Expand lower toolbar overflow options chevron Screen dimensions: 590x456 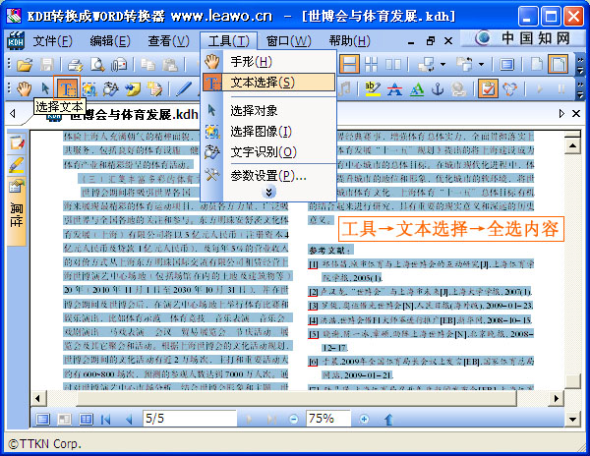tap(580, 89)
